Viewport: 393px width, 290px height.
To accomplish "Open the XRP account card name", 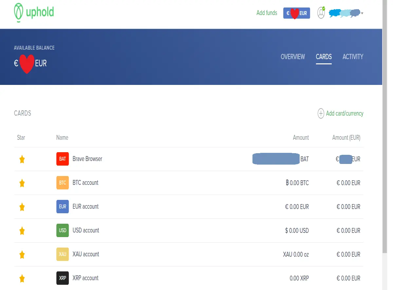I will click(x=85, y=278).
